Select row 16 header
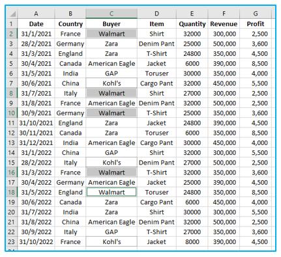 click(11, 172)
